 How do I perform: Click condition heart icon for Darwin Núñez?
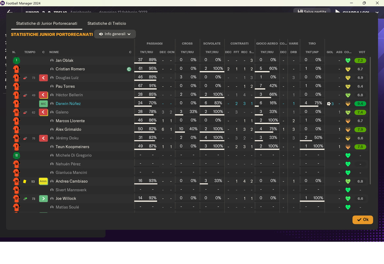(348, 104)
